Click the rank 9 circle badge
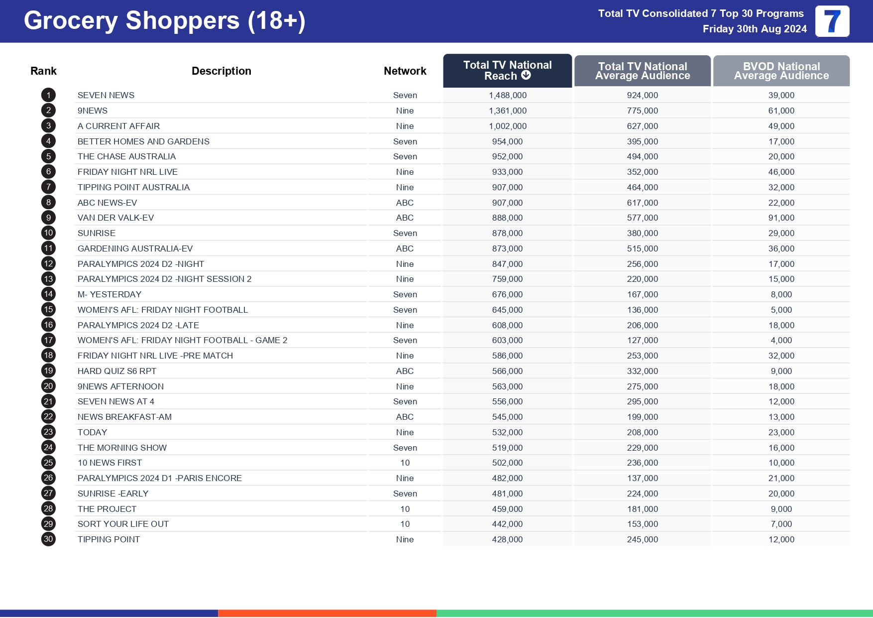The height and width of the screenshot is (618, 873). click(48, 218)
